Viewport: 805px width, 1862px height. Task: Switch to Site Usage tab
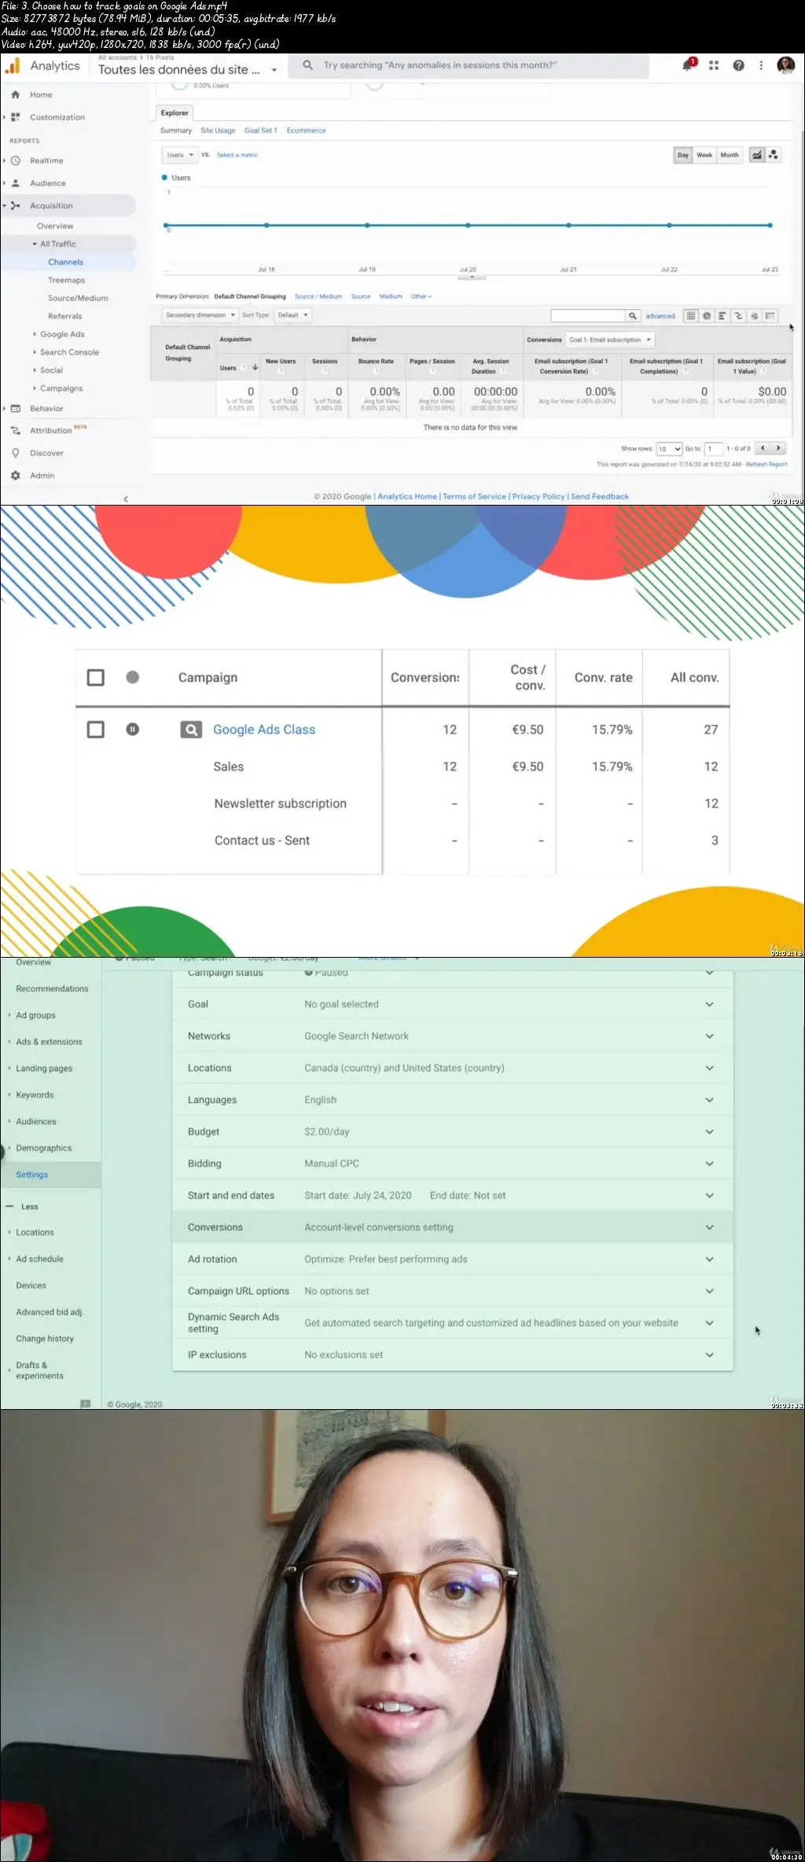pos(218,131)
